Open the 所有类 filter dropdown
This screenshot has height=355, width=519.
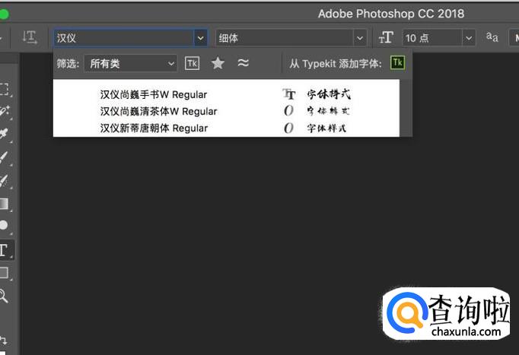(x=130, y=63)
